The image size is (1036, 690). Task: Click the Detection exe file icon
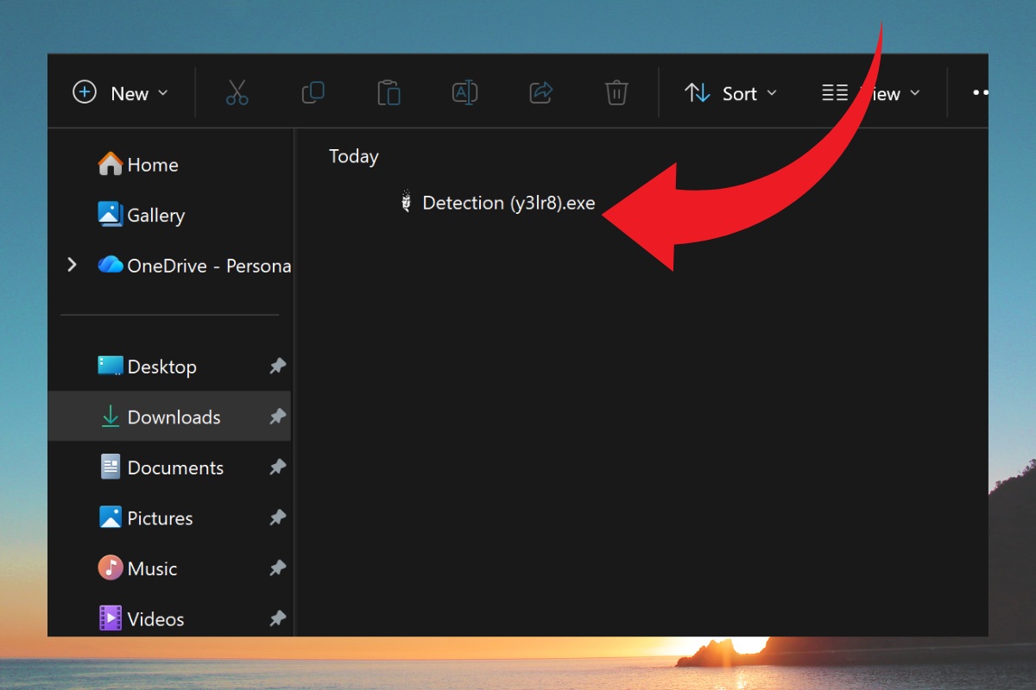(x=407, y=204)
